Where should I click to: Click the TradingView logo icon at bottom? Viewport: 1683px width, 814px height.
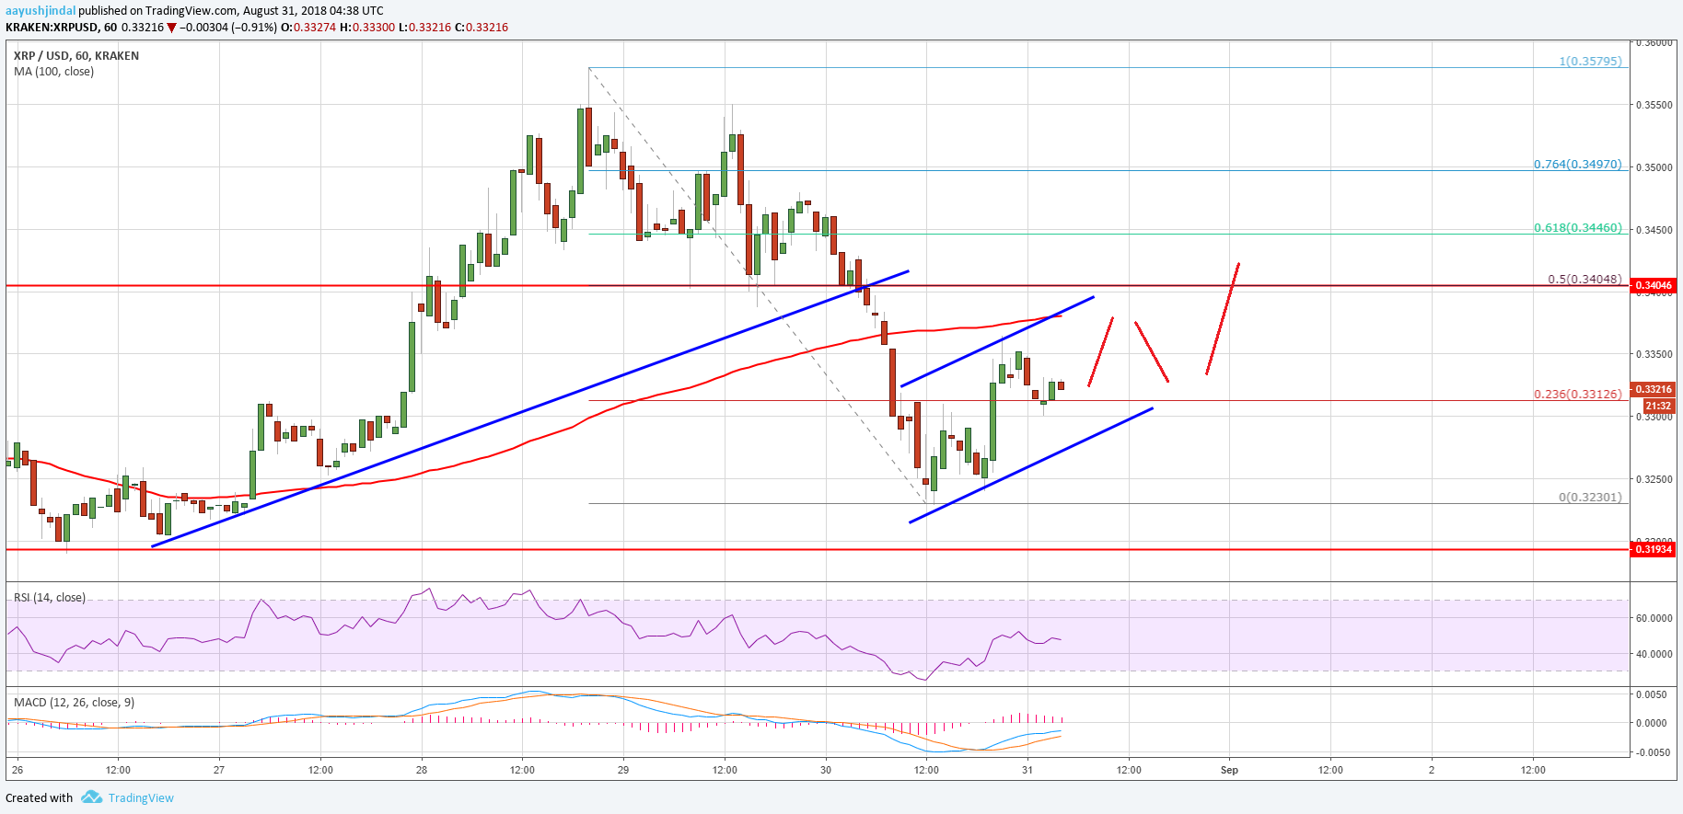(91, 797)
